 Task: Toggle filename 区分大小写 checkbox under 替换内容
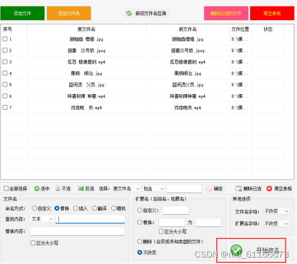pyautogui.click(x=33, y=243)
